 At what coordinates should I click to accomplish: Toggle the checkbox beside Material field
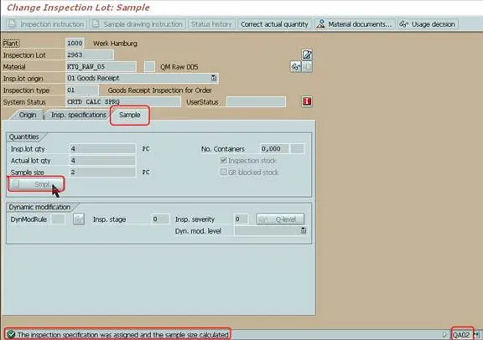click(149, 66)
